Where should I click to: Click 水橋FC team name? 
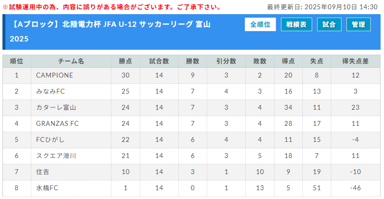coord(47,188)
